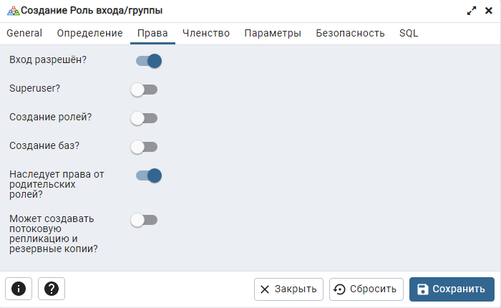Viewport: 501px width, 308px height.
Task: Click the info icon button
Action: point(19,289)
